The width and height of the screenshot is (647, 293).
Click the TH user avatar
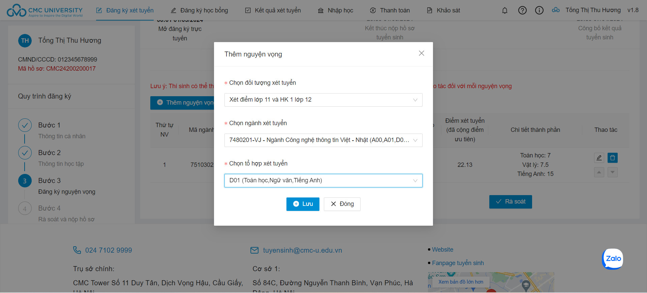click(x=25, y=41)
